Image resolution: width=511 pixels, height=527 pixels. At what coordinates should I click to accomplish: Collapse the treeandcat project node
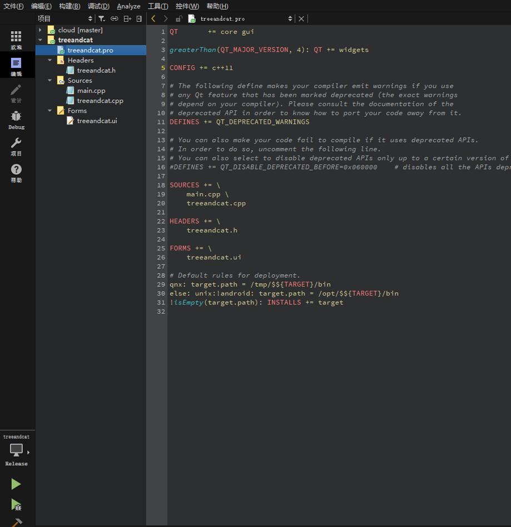coord(40,40)
